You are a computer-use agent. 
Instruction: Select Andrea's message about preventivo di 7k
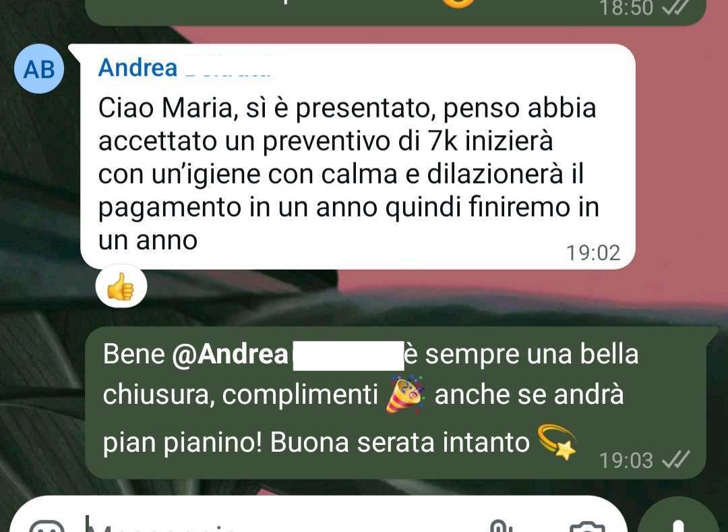pyautogui.click(x=357, y=157)
